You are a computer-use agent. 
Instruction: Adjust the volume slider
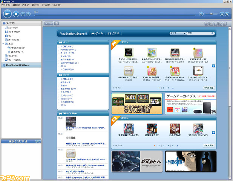[211, 14]
